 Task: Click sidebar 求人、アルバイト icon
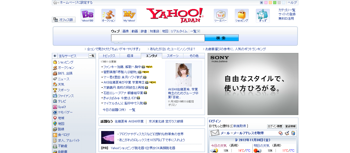click(55, 141)
